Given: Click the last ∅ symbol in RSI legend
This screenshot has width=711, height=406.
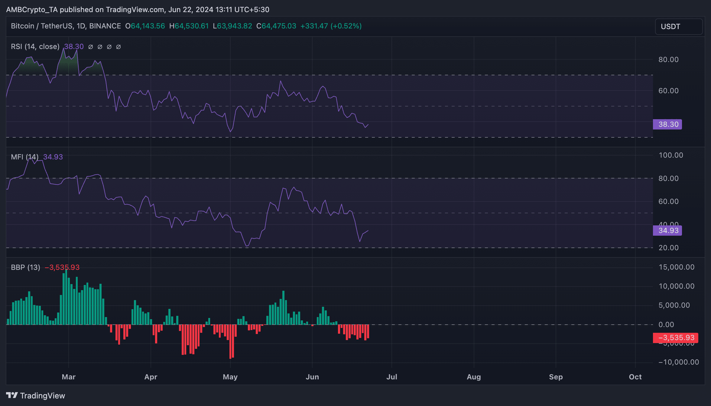Looking at the screenshot, I should (x=118, y=47).
